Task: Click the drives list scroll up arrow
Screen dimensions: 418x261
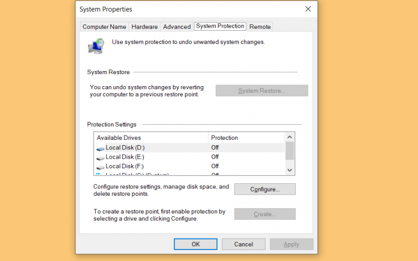Action: 290,137
